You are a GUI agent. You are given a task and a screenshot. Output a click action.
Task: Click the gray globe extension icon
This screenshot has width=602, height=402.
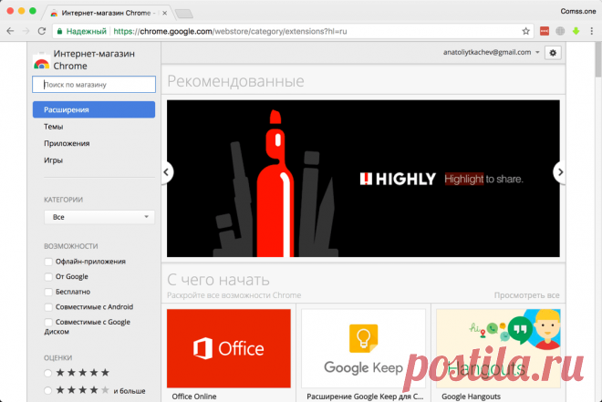(x=560, y=31)
